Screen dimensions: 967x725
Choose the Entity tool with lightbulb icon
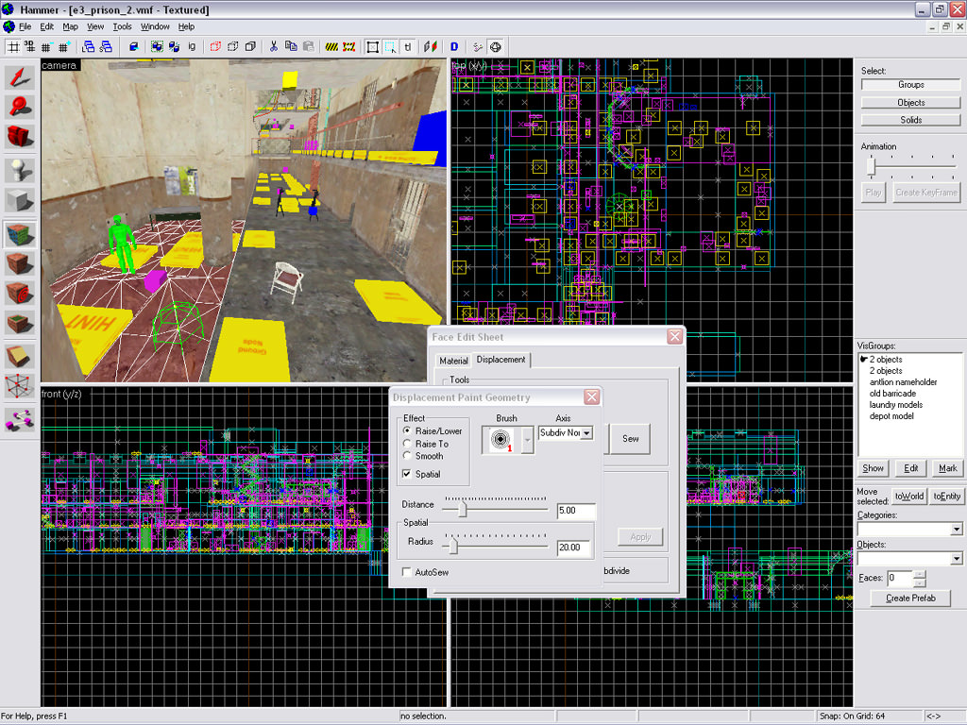coord(20,170)
